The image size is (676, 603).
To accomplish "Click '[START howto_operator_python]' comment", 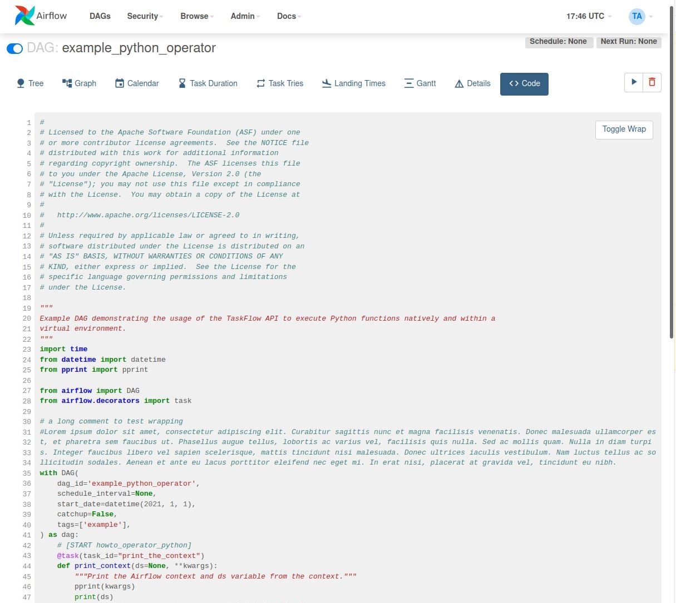I will pyautogui.click(x=124, y=545).
